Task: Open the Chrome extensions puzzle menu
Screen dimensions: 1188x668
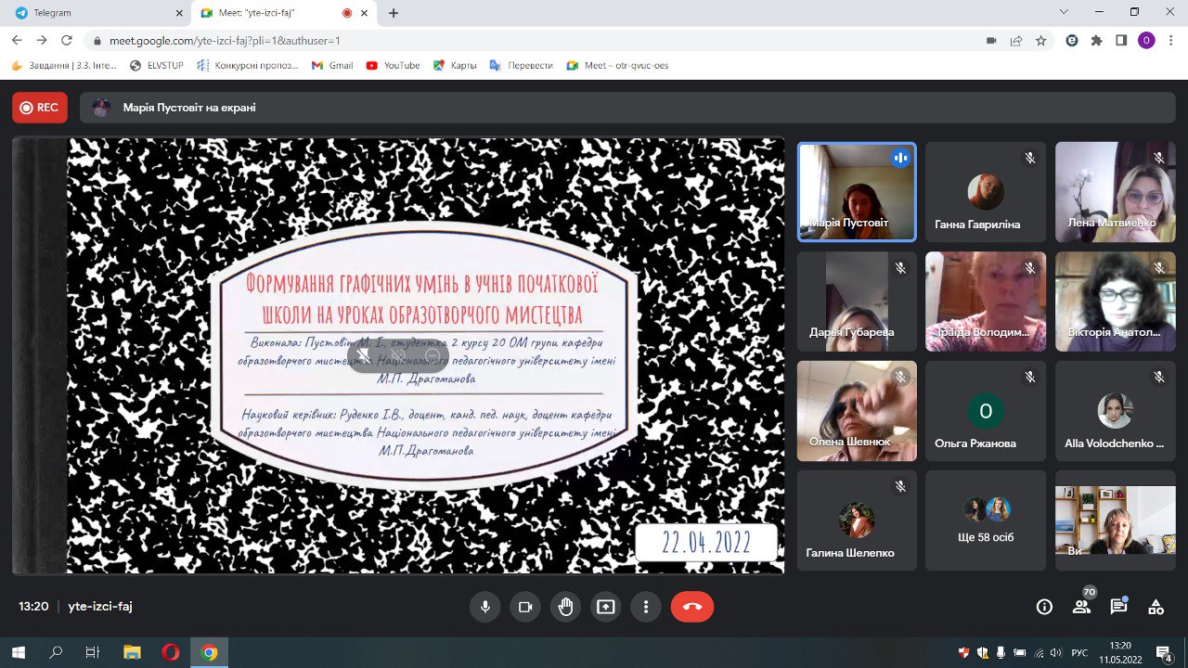Action: click(1096, 41)
